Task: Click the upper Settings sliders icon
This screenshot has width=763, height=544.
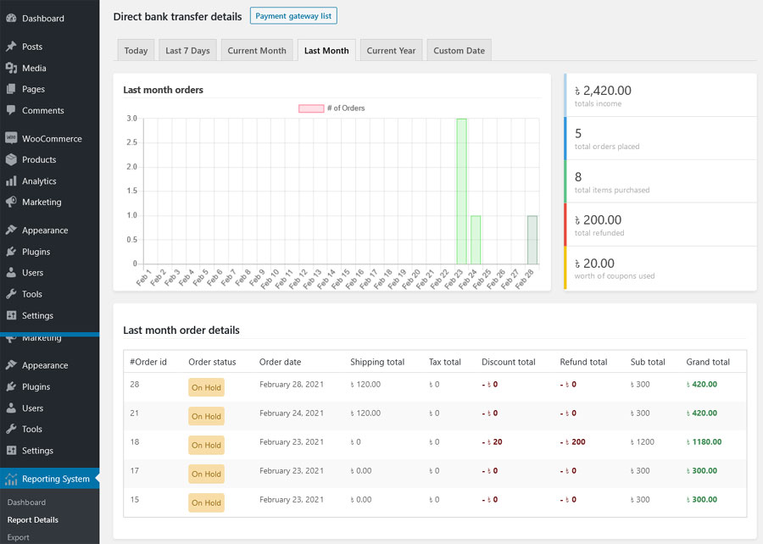Action: point(11,315)
